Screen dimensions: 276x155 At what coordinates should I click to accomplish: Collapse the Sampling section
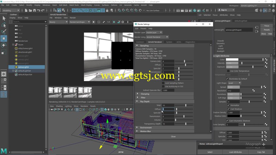137,45
